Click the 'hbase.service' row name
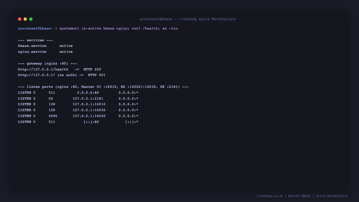The width and height of the screenshot is (359, 202). click(32, 46)
